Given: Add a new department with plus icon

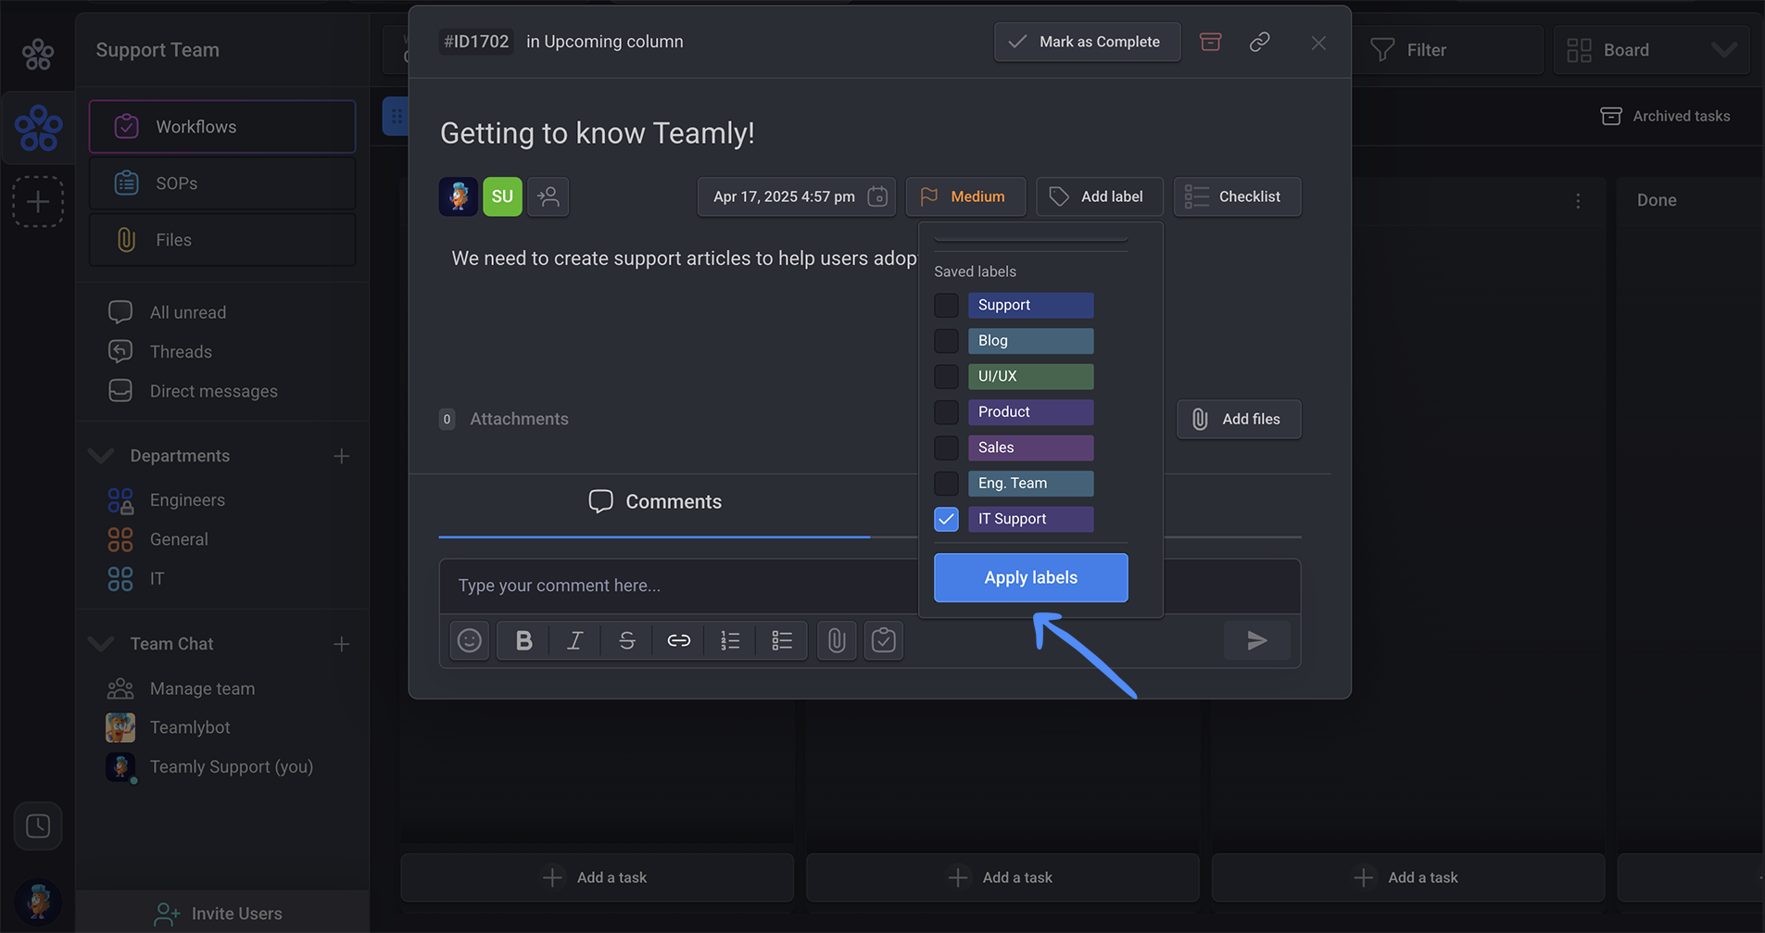Looking at the screenshot, I should 342,456.
